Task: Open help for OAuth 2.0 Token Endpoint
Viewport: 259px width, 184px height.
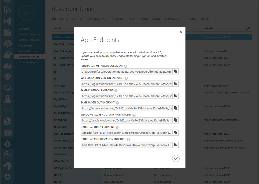Action: (x=117, y=127)
